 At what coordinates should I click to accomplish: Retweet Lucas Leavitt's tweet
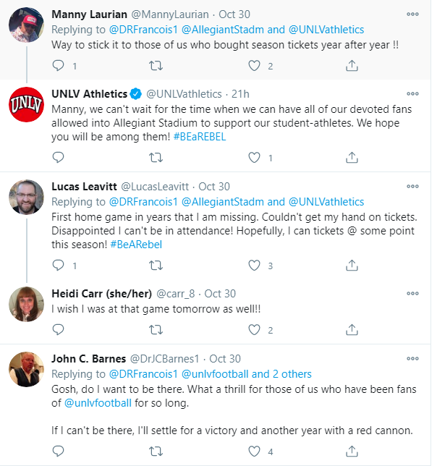(x=156, y=266)
